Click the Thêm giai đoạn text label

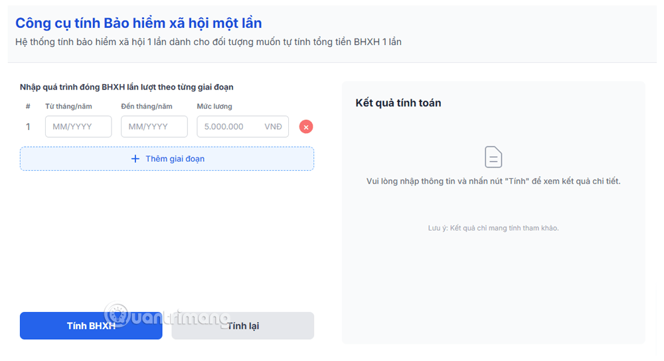click(175, 159)
